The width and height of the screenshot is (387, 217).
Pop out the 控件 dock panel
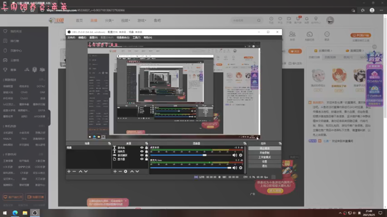point(280,143)
